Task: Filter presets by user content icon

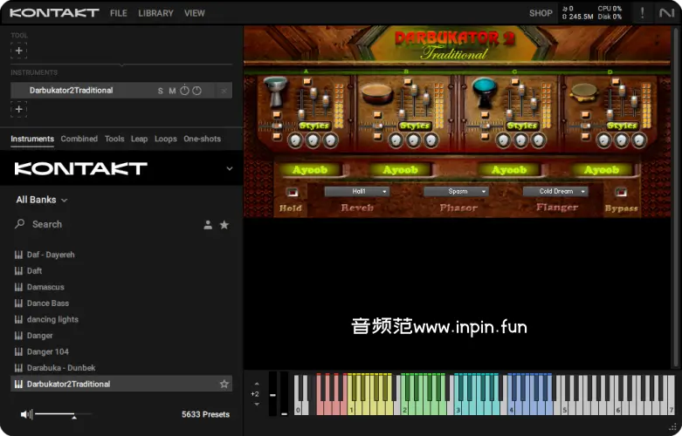Action: coord(208,224)
